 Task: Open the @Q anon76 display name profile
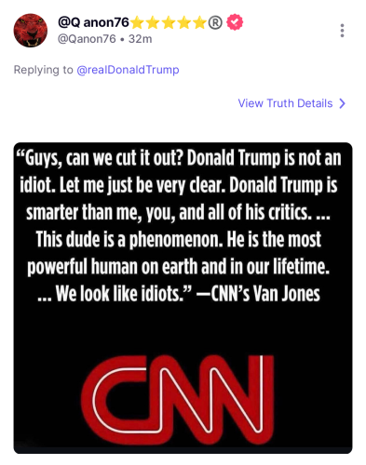pos(93,22)
